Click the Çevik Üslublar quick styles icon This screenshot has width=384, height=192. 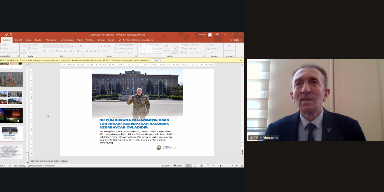coord(175,49)
